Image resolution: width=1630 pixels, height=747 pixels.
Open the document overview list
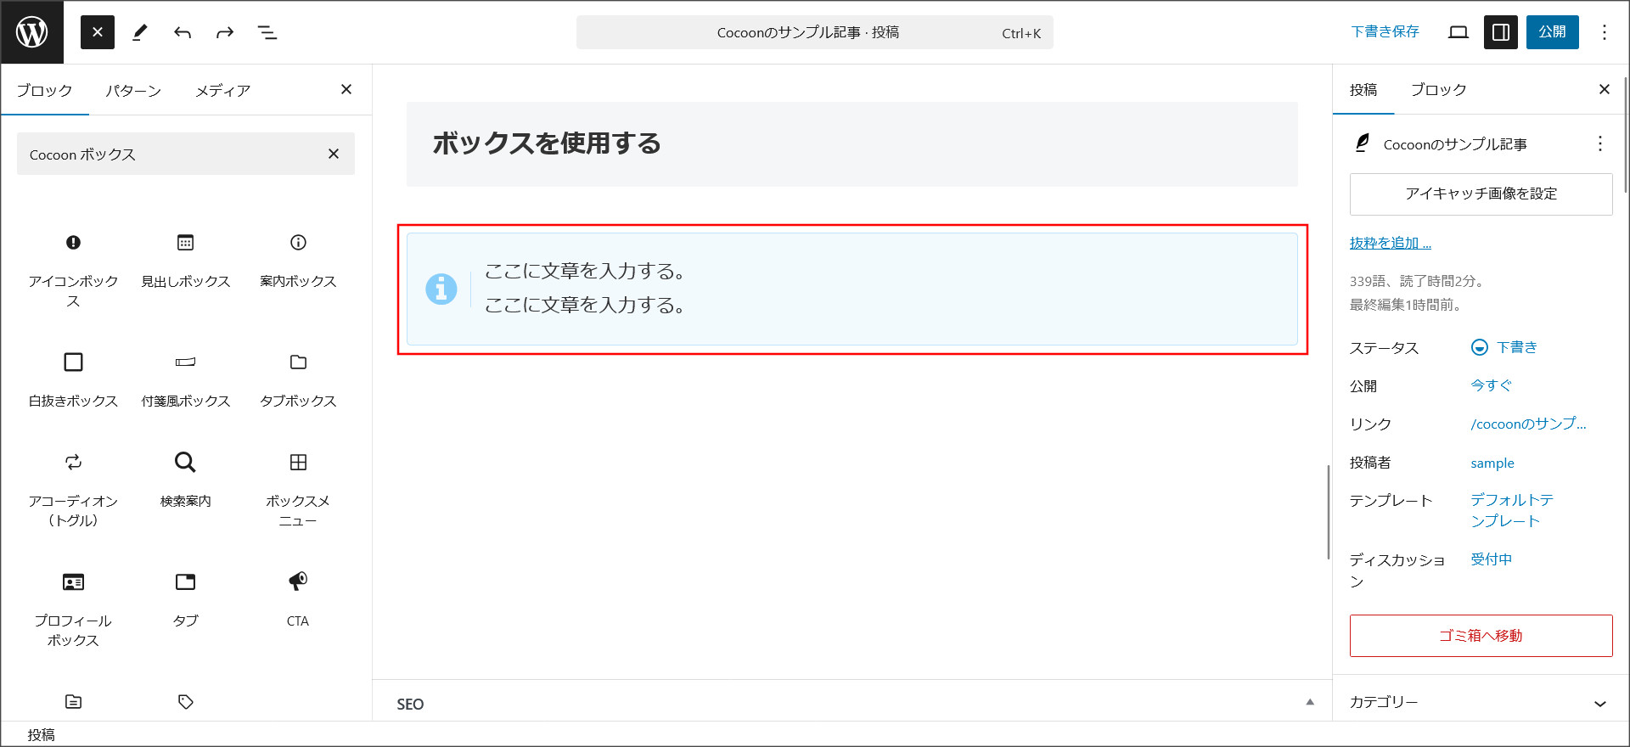pyautogui.click(x=267, y=32)
